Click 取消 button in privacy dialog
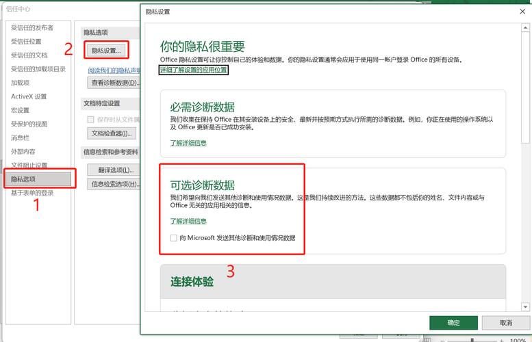Screen dimensions: 532x342 click(x=506, y=323)
